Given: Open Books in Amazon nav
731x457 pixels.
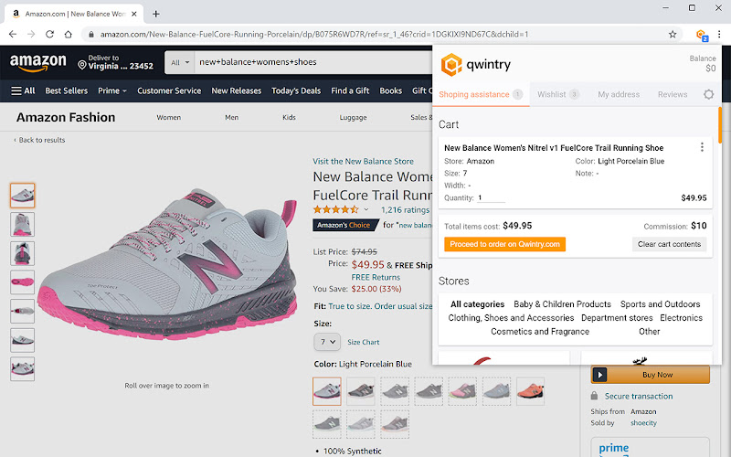Looking at the screenshot, I should (x=391, y=90).
